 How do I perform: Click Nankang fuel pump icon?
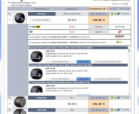[115, 98]
